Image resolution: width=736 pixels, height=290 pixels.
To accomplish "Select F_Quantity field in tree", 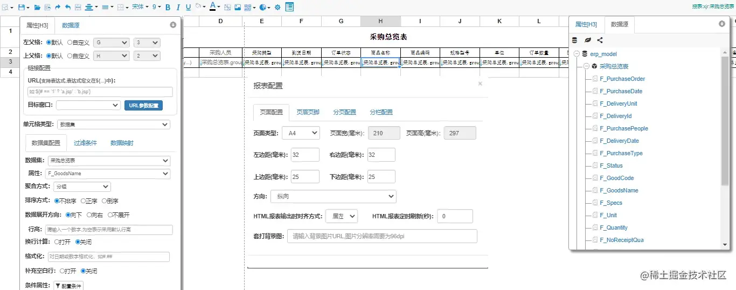I will 614,227.
